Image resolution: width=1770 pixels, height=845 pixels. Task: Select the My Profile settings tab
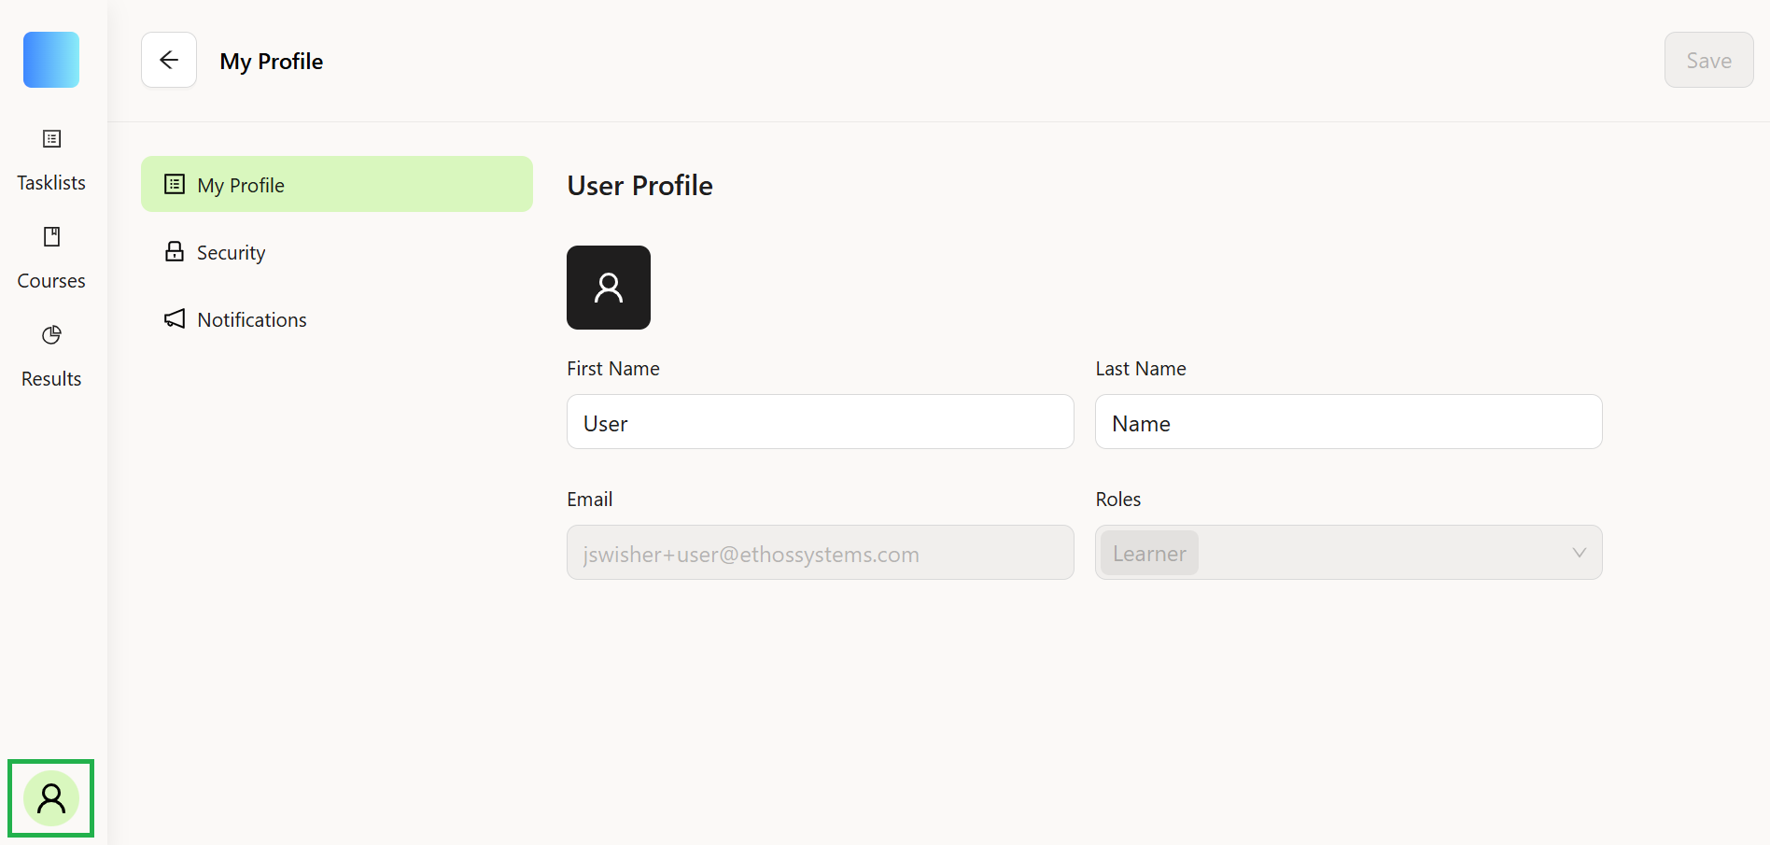[x=337, y=184]
